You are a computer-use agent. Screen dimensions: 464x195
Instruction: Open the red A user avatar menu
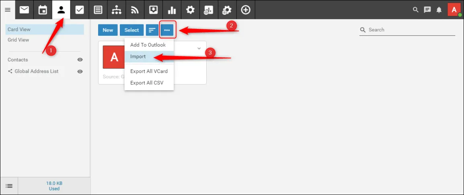click(454, 10)
